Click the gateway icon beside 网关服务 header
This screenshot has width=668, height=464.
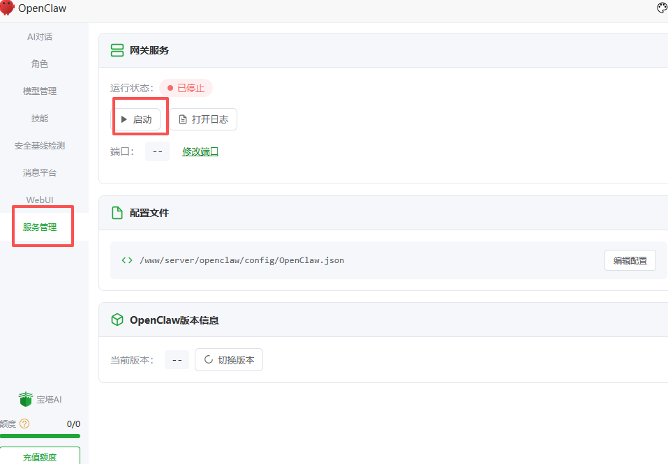click(x=117, y=50)
